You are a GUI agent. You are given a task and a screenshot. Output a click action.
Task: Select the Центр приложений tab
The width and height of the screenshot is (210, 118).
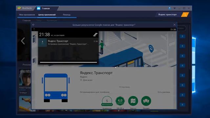[47, 15]
